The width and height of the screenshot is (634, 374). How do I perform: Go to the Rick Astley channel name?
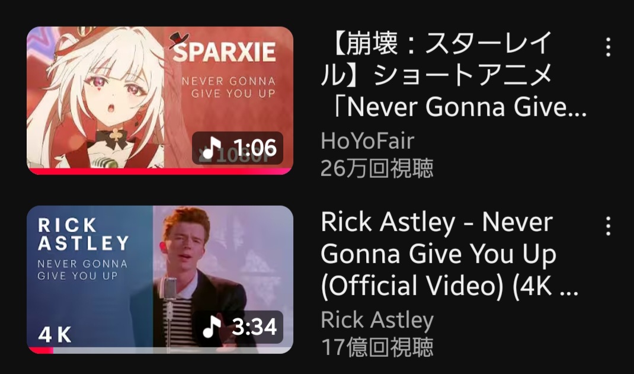pyautogui.click(x=377, y=320)
